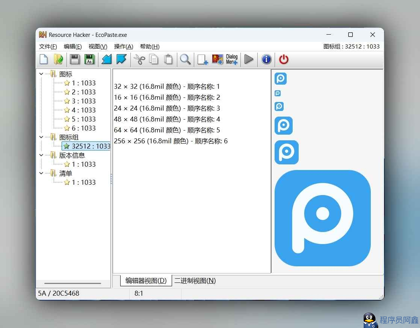Click the 5A / 20C5468 status bar text
The image size is (420, 328).
click(59, 293)
